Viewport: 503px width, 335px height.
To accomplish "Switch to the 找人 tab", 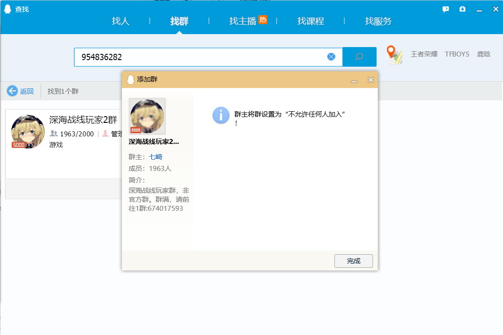I will [121, 21].
